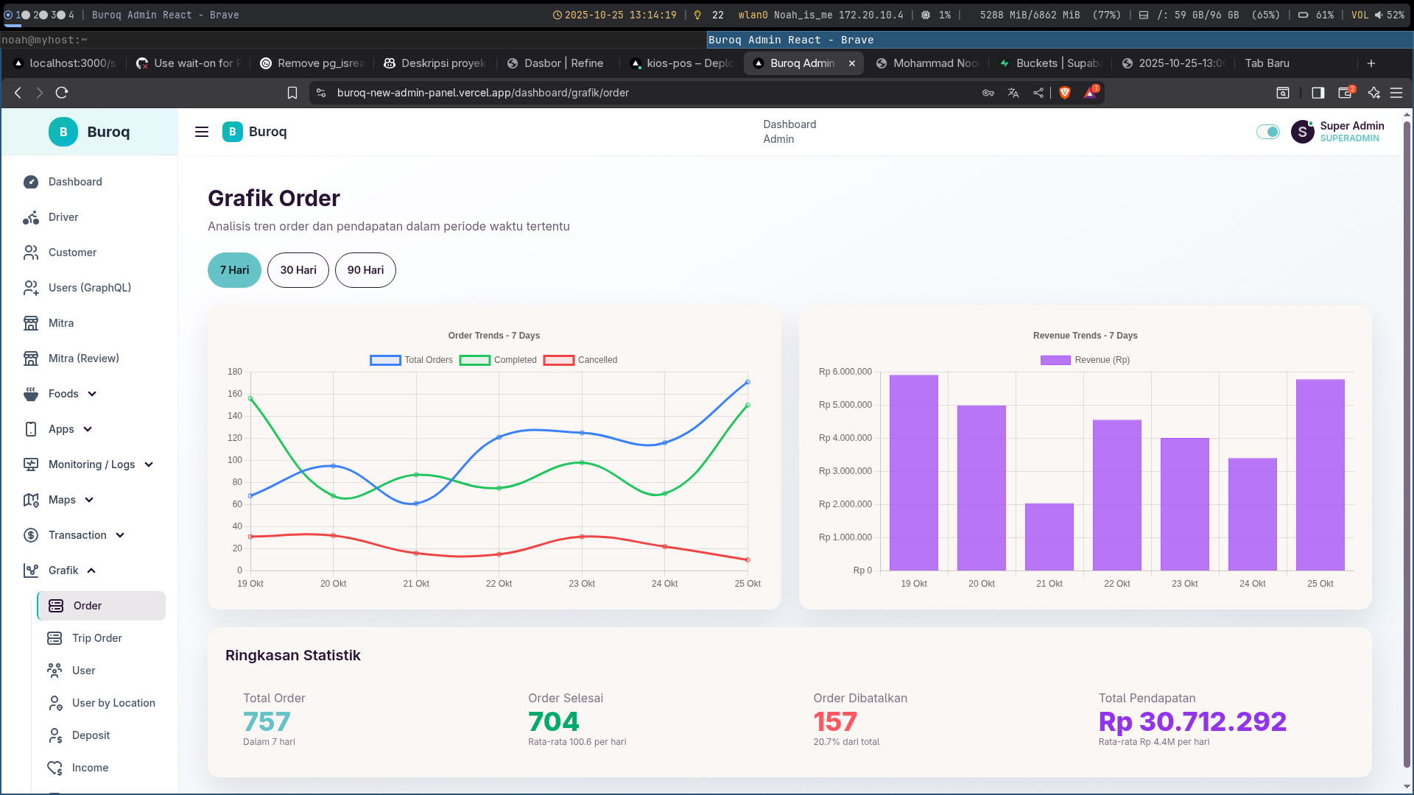The width and height of the screenshot is (1414, 795).
Task: Toggle the purple Revenue (Rp) legend swatch
Action: tap(1055, 360)
